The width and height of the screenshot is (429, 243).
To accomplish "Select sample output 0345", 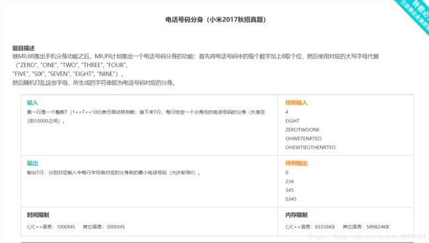I will [x=291, y=199].
